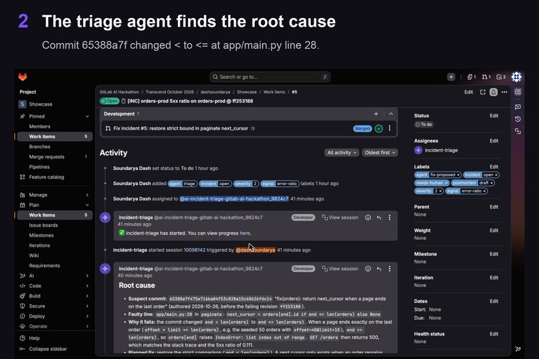Open Branches in the pinned sidebar
This screenshot has width=539, height=359.
39,146
